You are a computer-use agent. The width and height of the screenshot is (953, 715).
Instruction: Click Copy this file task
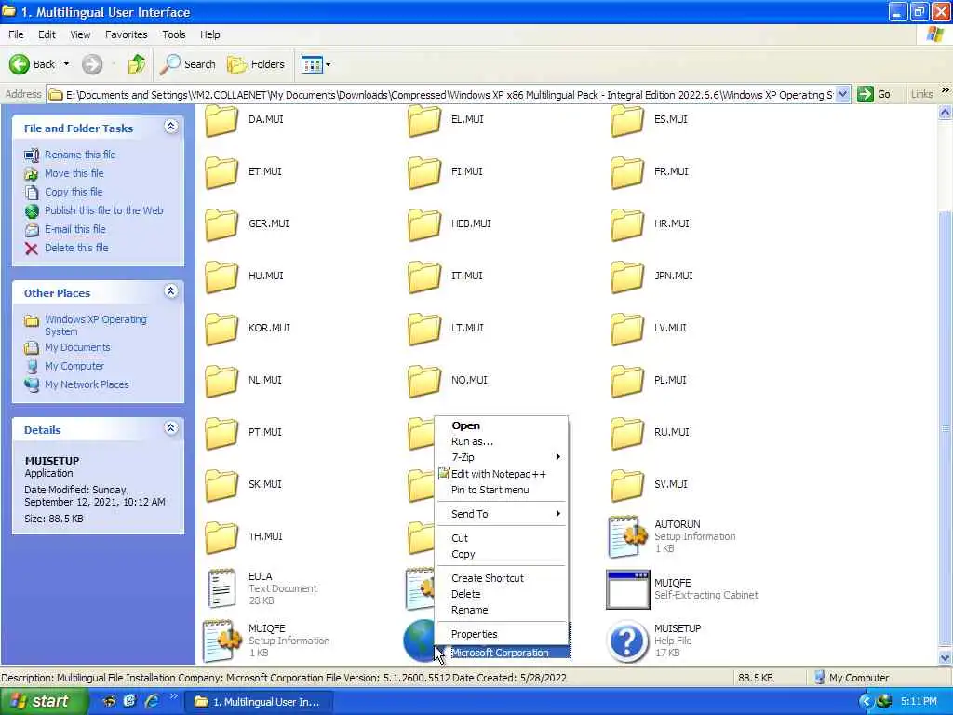[x=73, y=192]
